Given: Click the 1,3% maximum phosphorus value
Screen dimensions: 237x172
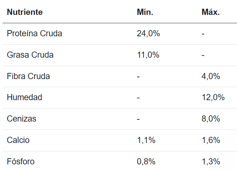Looking at the screenshot, I should 211,161.
